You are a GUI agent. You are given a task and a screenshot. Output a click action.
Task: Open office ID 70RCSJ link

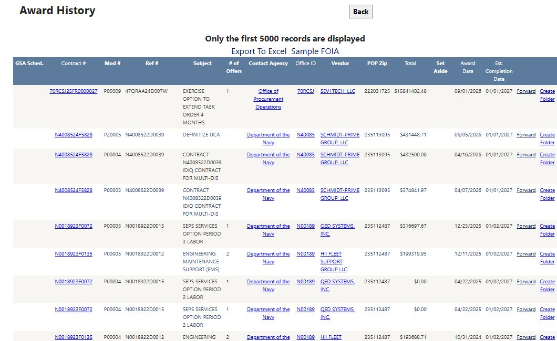(305, 91)
